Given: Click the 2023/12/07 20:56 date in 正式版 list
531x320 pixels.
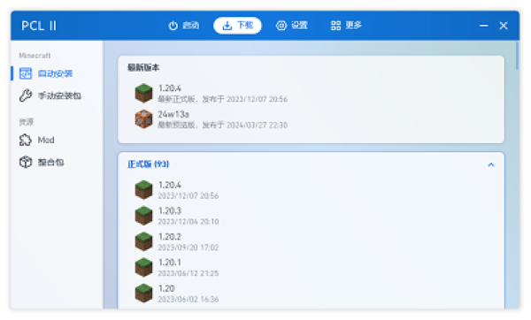Looking at the screenshot, I should pos(189,196).
